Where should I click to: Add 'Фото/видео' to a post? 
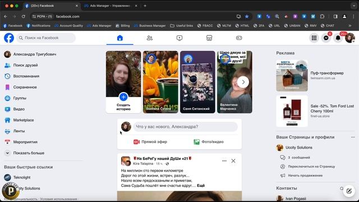click(209, 142)
